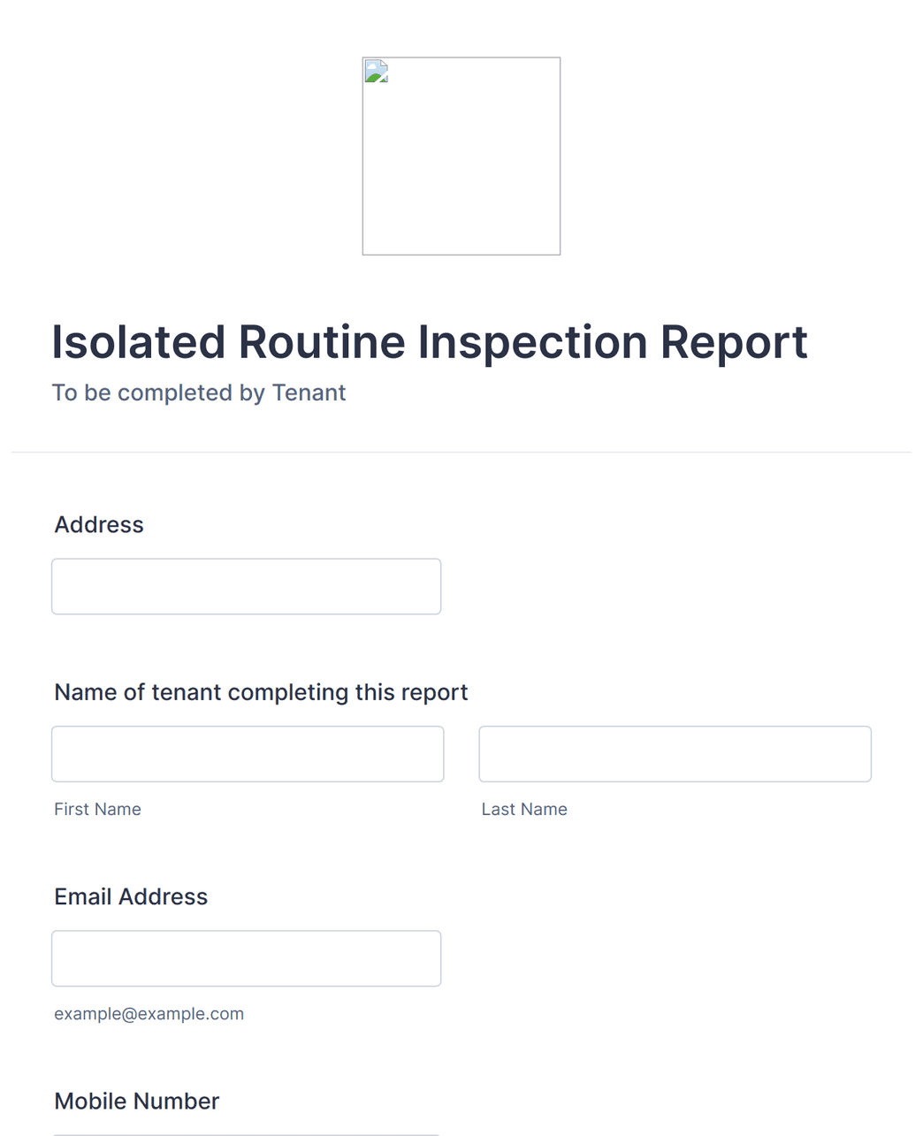Click the broken image icon in logo box
This screenshot has height=1136, width=923.
pos(377,72)
